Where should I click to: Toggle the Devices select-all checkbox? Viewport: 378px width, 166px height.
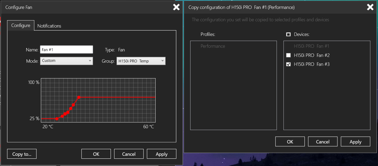click(288, 34)
